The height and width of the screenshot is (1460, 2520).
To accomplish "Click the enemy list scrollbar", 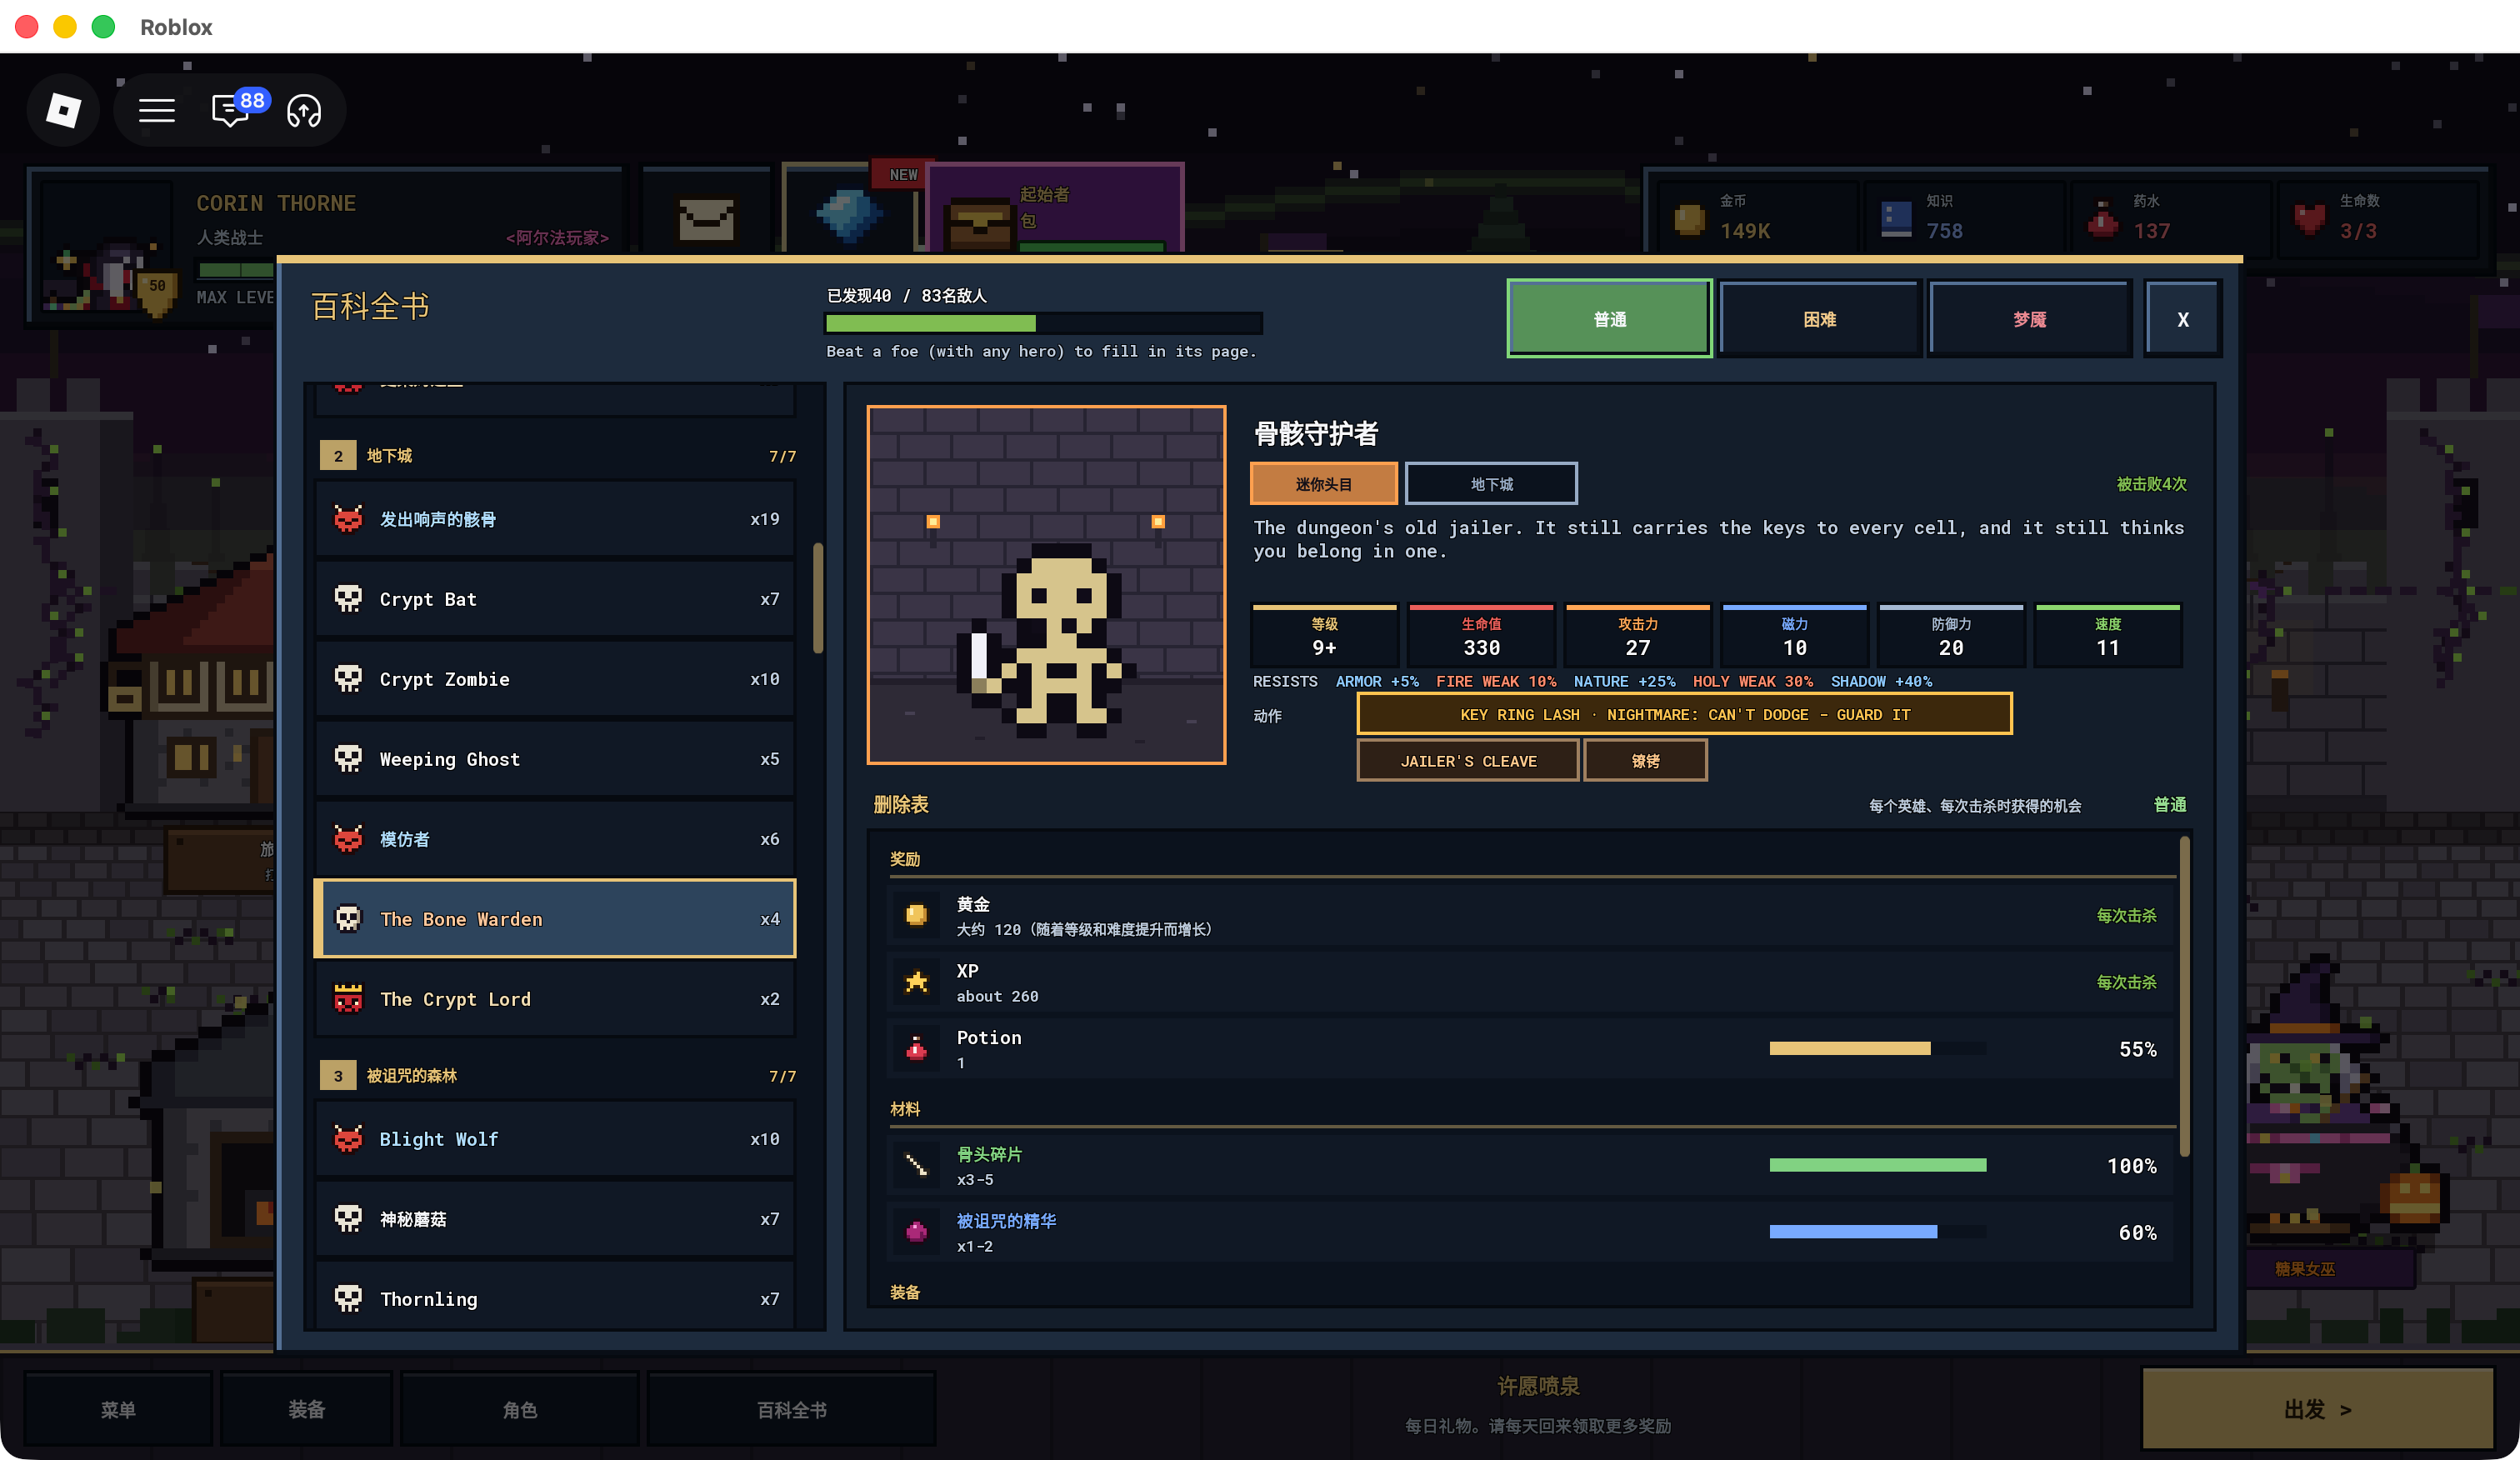I will tap(818, 598).
